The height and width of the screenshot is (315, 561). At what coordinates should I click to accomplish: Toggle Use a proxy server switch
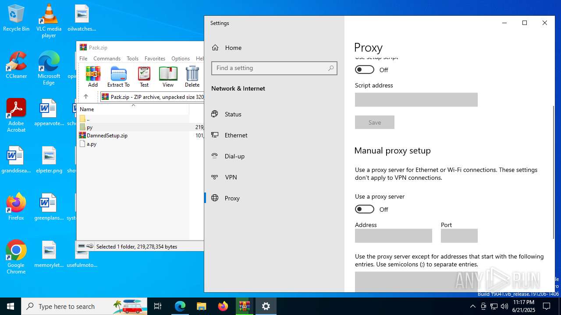click(365, 209)
